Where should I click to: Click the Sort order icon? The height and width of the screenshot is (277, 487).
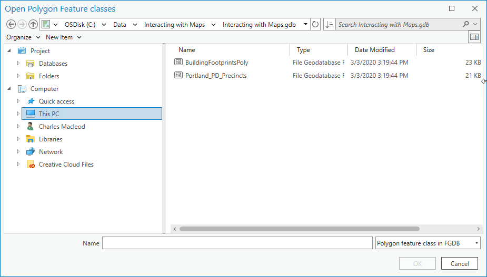[x=330, y=25]
